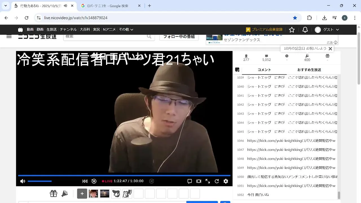Expand the ゲスト account dropdown
This screenshot has height=203, width=361.
327,30
